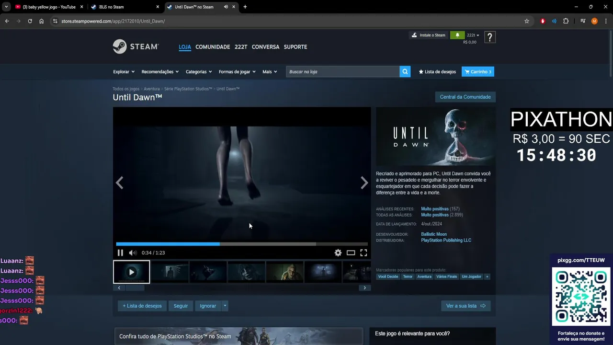
Task: Mute the trailer volume speaker icon
Action: [133, 253]
